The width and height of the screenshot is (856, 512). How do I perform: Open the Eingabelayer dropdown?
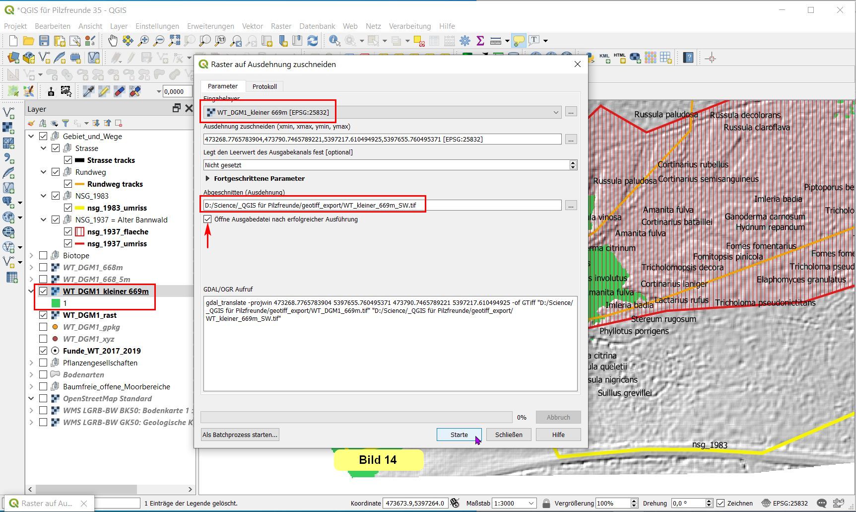tap(555, 112)
